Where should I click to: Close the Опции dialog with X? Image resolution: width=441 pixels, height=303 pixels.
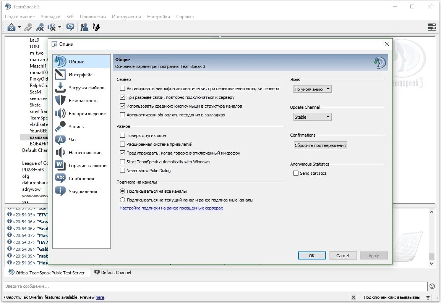tap(387, 44)
